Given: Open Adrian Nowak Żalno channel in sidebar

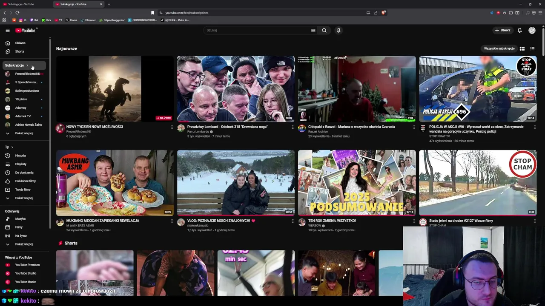Looking at the screenshot, I should (24, 125).
